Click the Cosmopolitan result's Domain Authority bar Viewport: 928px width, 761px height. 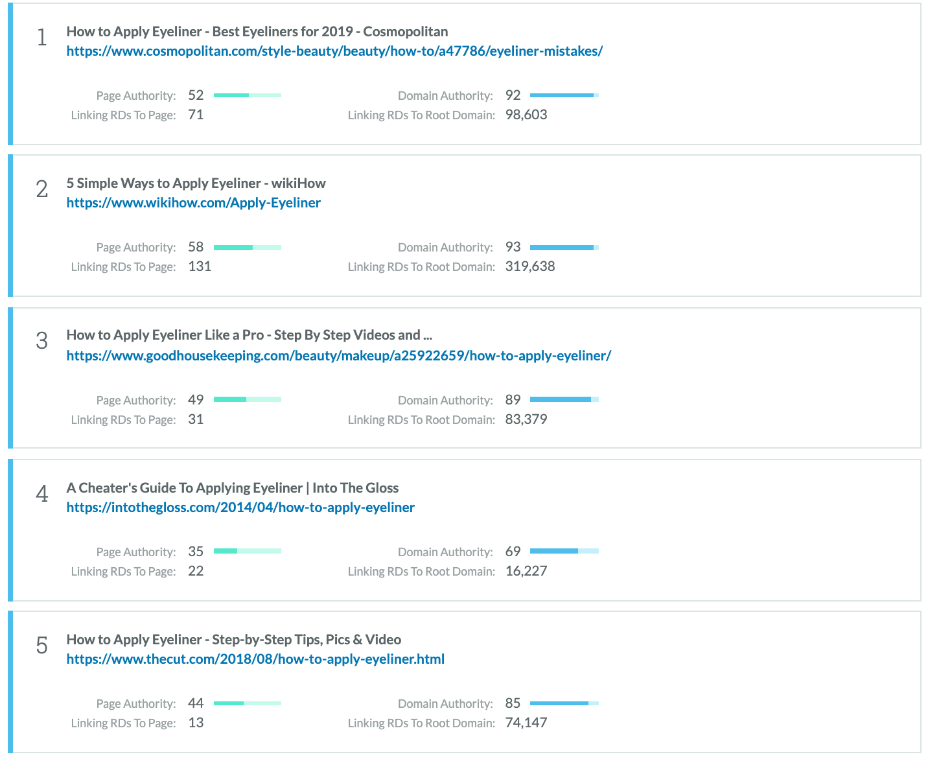point(564,95)
